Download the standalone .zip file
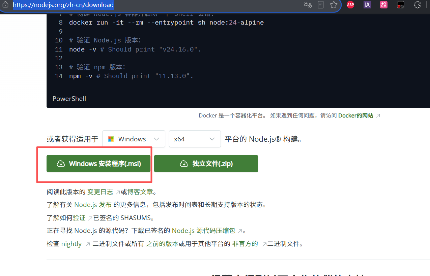The height and width of the screenshot is (276, 430). pyautogui.click(x=206, y=164)
